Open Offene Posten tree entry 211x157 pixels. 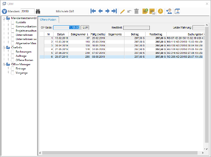pos(24,60)
